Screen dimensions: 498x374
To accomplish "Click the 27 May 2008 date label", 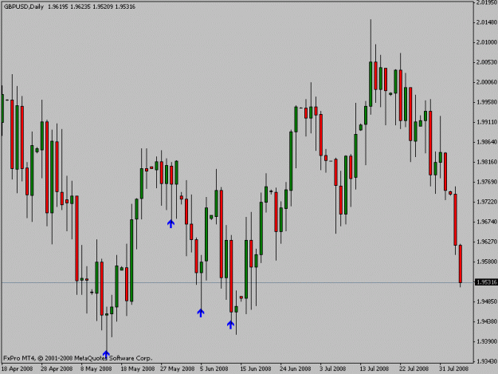I will point(177,369).
